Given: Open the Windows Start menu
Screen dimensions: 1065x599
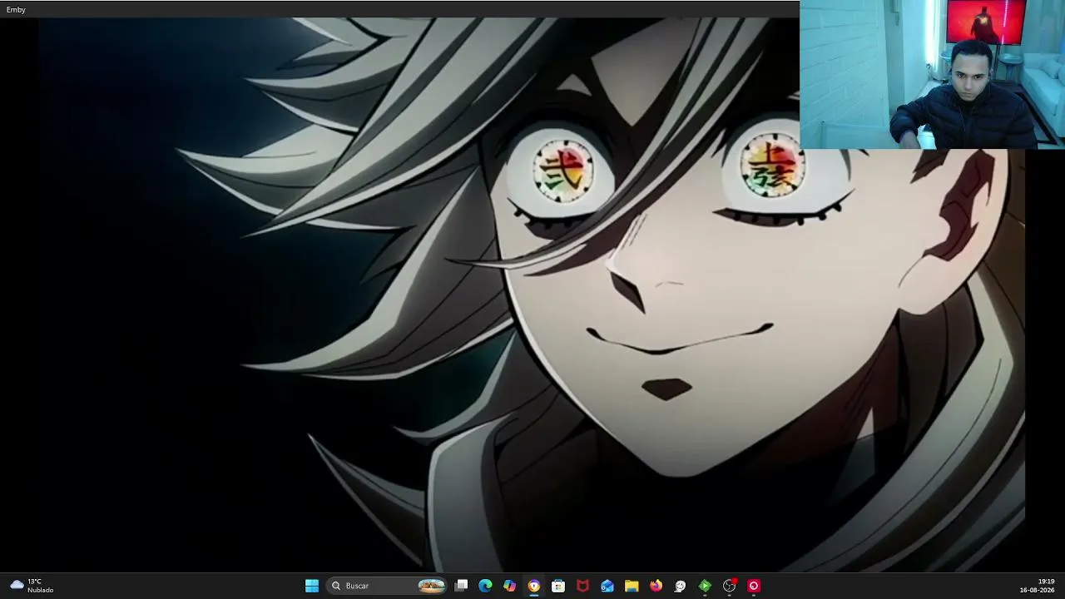Looking at the screenshot, I should tap(312, 586).
